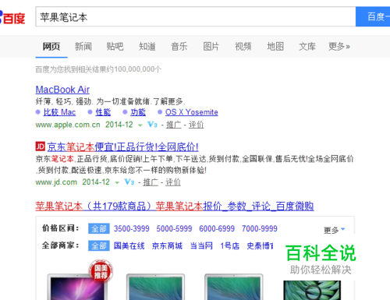Click 评价 link under apple.com.cn result
This screenshot has width=390, height=300.
[196, 125]
